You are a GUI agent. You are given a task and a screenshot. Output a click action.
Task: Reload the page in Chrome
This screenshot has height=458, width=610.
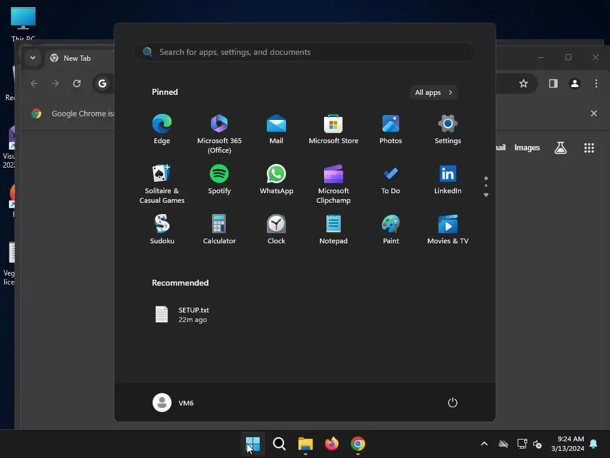[x=77, y=83]
